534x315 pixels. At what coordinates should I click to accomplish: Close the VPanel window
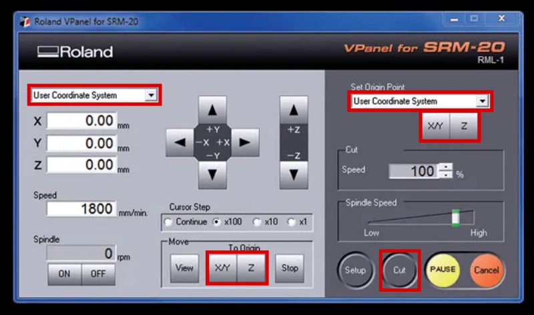502,19
